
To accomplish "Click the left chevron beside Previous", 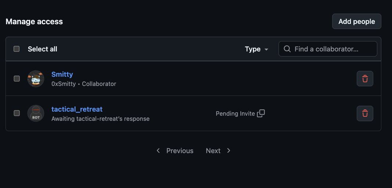I will click(158, 151).
